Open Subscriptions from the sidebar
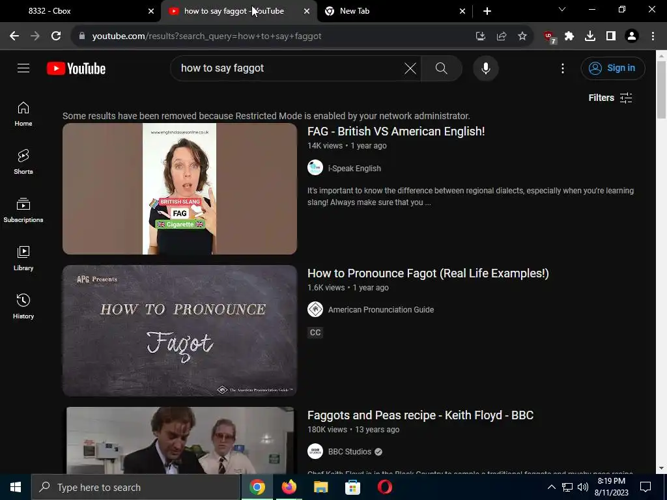The image size is (667, 500). point(23,210)
